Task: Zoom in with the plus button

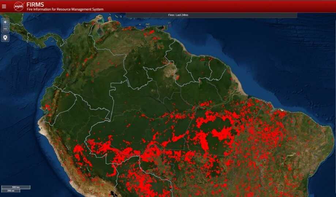Action: [5, 22]
